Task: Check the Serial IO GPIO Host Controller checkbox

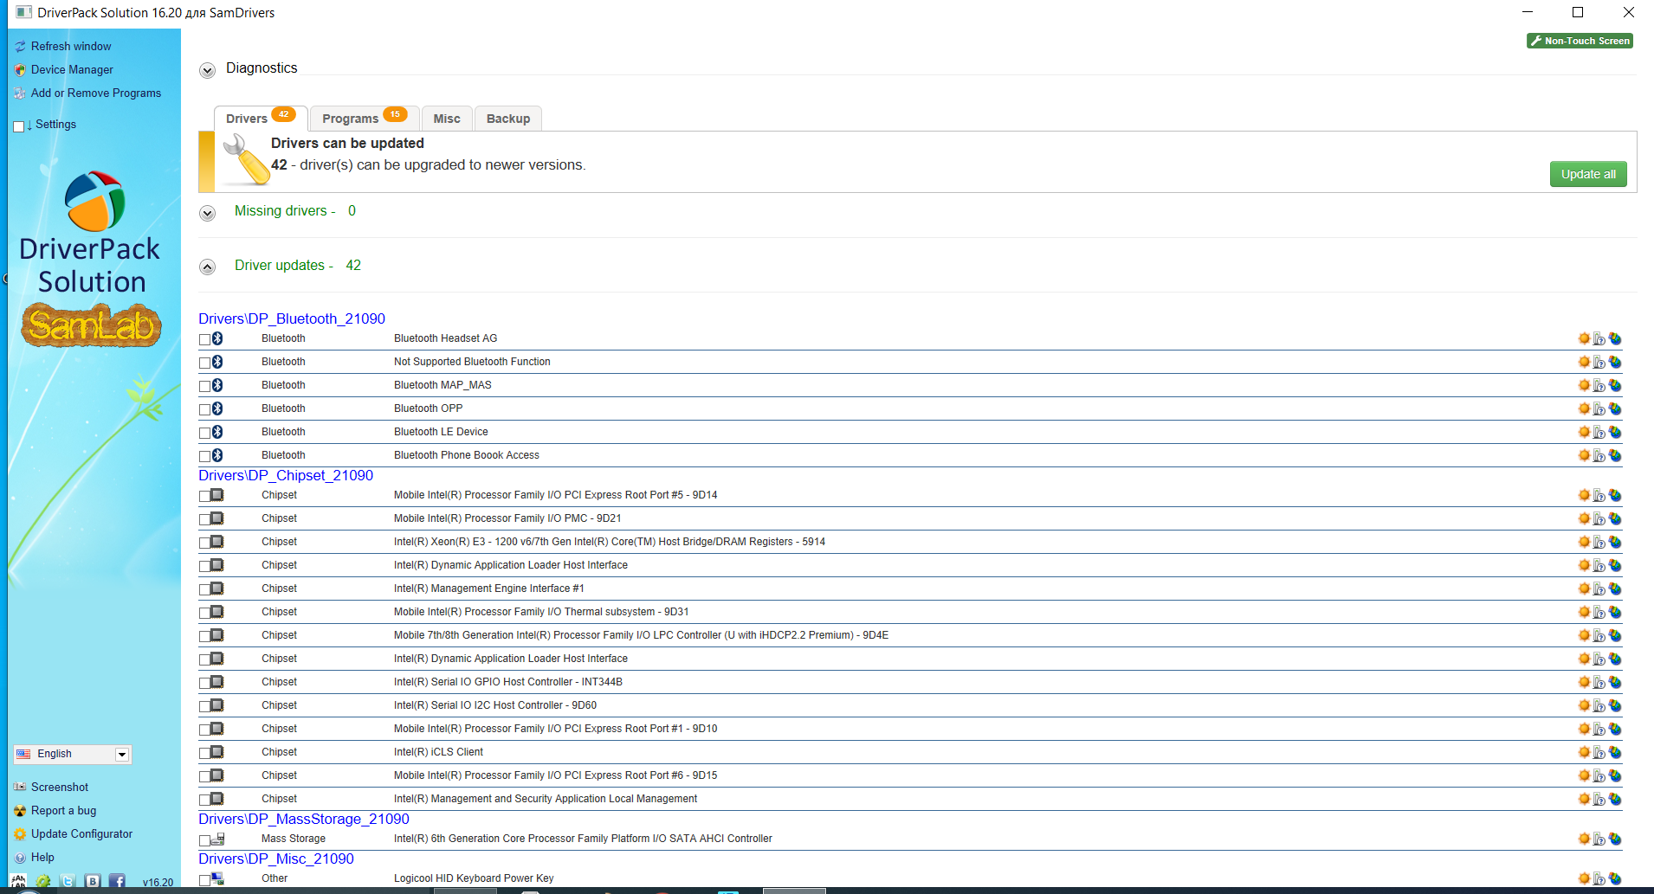Action: point(205,683)
